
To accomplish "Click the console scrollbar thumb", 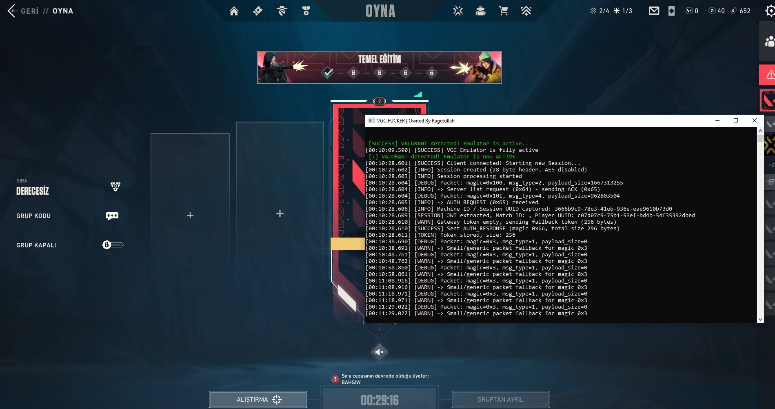I will [x=760, y=138].
